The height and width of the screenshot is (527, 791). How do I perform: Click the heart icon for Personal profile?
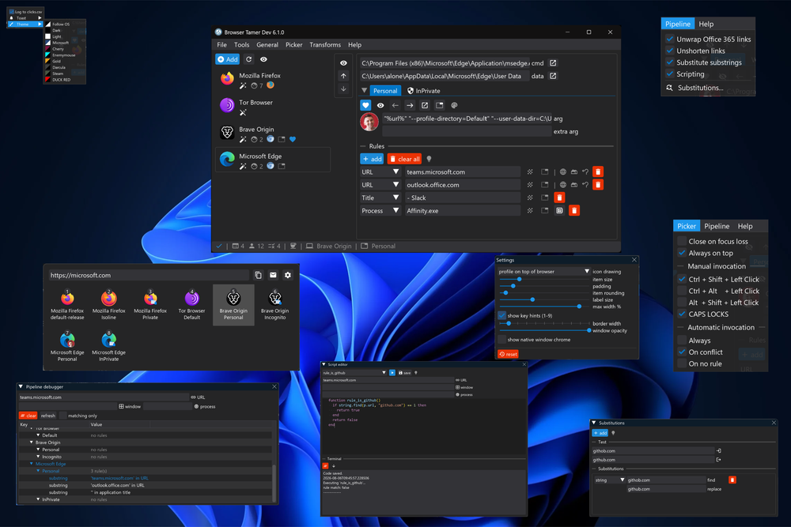coord(365,105)
